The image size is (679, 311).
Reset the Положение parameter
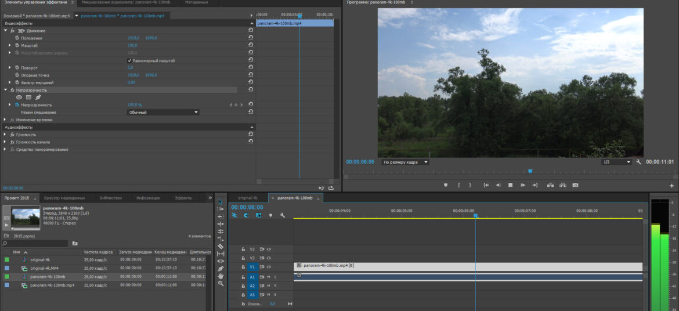click(x=251, y=38)
